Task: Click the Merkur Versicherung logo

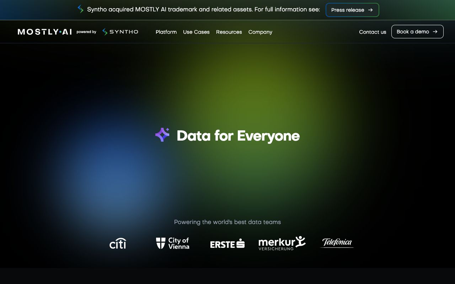Action: 282,243
